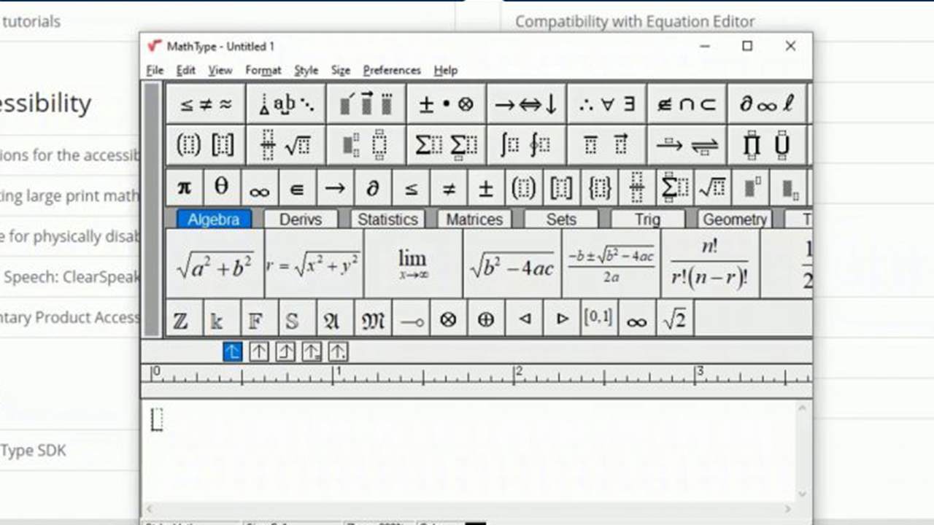Open underbar and overbar templates palette
Viewport: 934px width, 525px height.
(607, 145)
